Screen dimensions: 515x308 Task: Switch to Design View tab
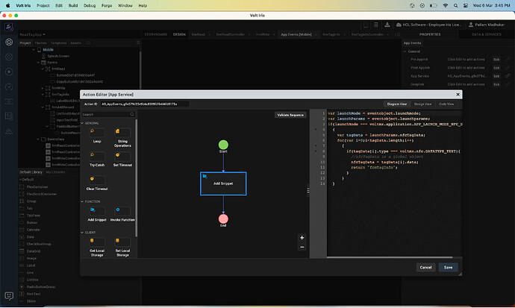422,104
